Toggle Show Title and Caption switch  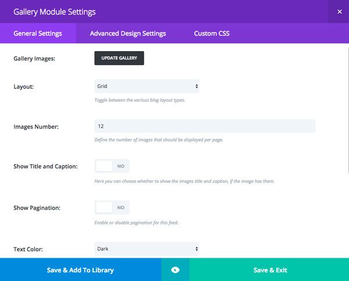(112, 166)
